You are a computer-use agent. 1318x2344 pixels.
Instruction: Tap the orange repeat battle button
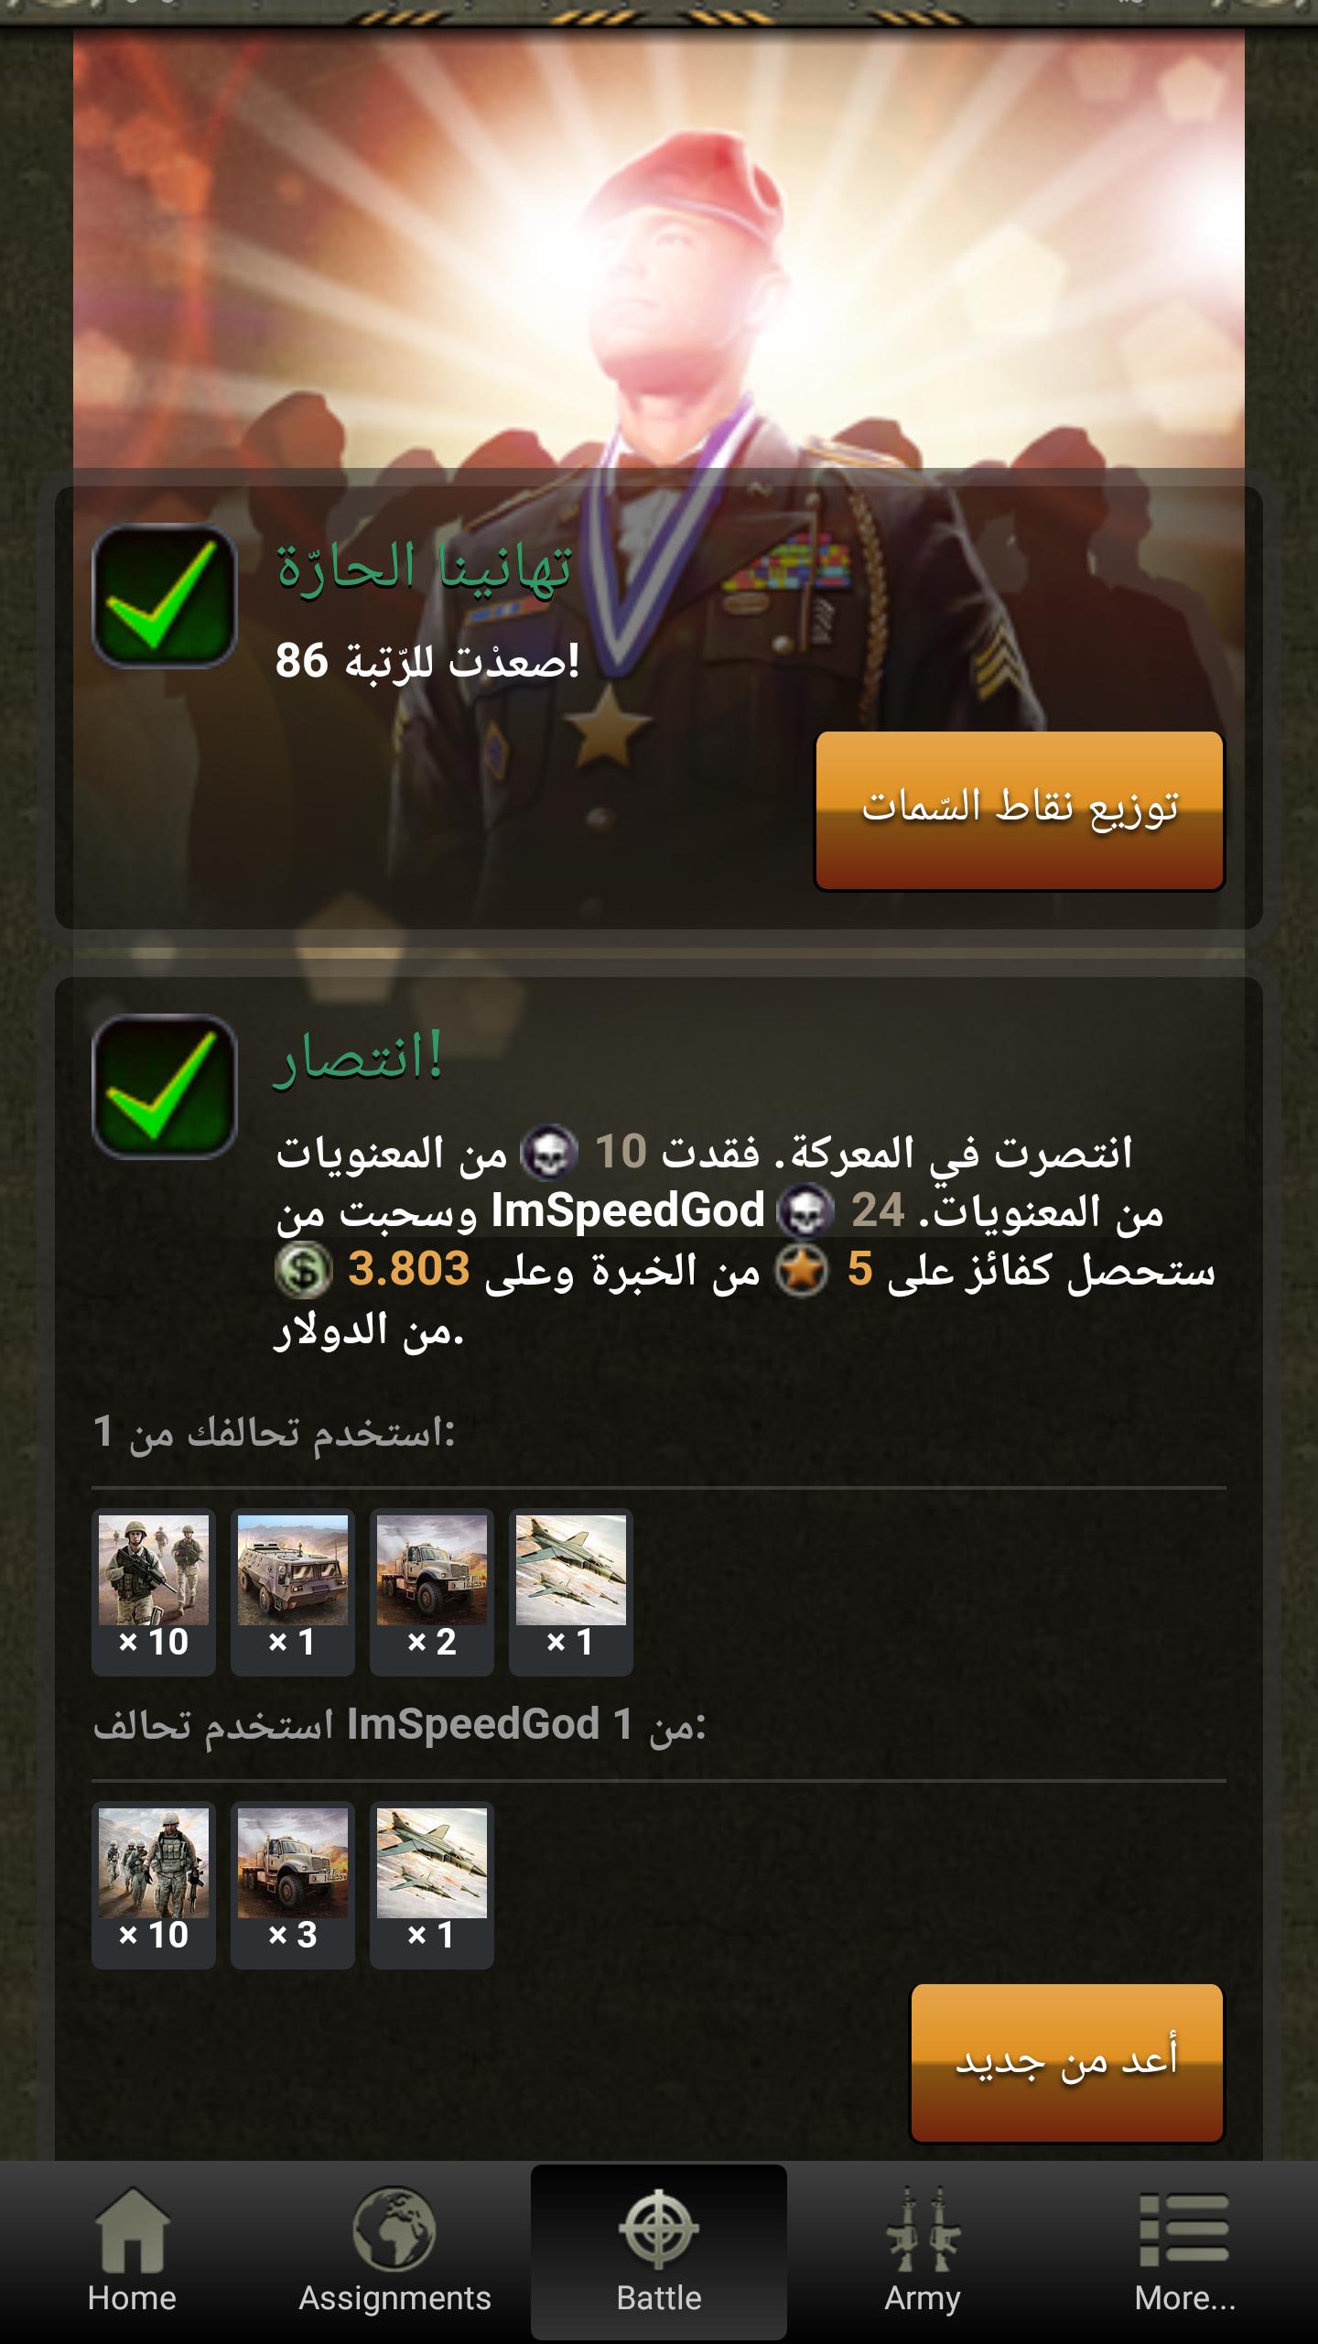tap(1067, 2064)
